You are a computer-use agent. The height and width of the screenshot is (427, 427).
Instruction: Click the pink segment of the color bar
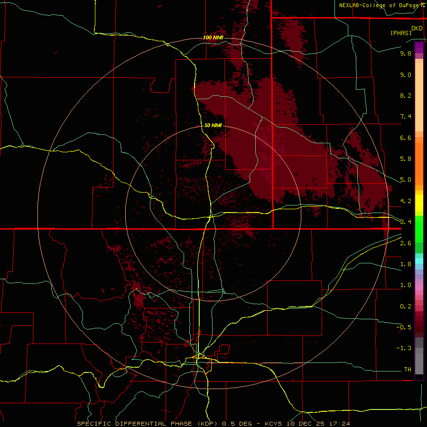[419, 288]
